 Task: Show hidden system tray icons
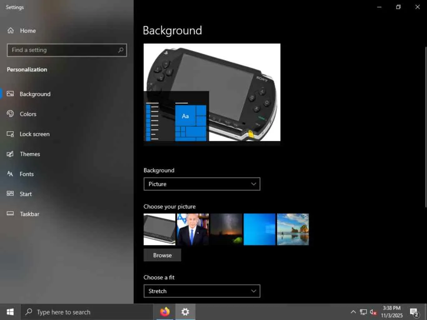[x=353, y=312]
